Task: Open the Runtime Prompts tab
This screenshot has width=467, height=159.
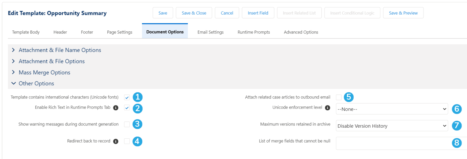Action: 254,32
